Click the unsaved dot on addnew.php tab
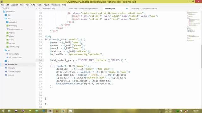Image resolution: width=202 pixels, height=113 pixels. (x=127, y=9)
